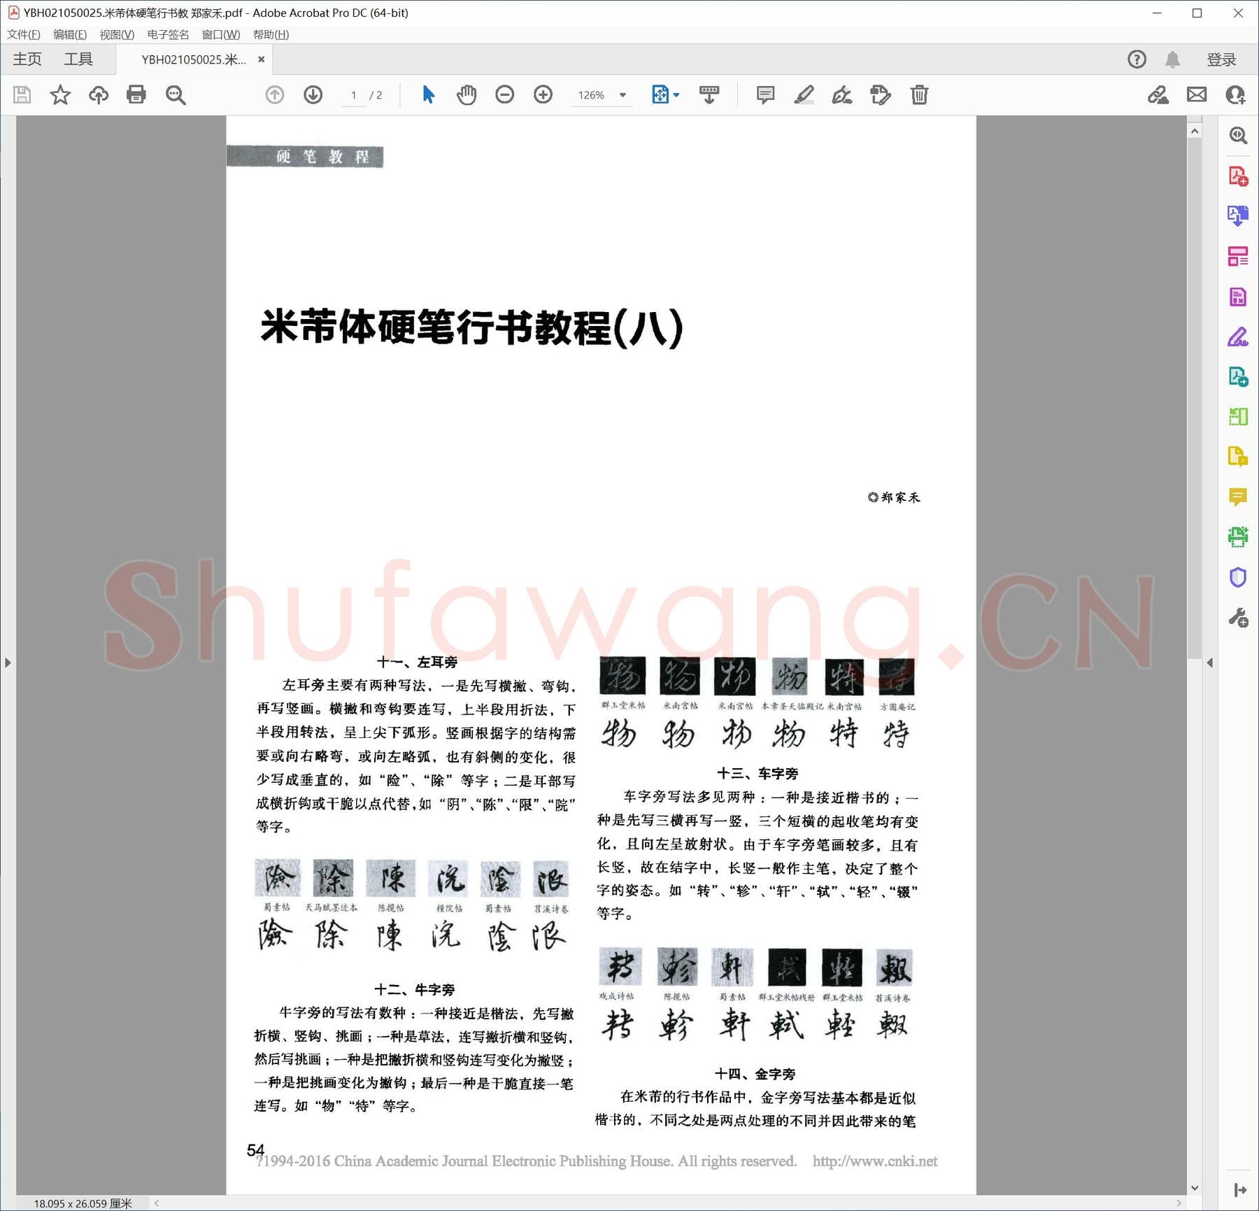Go to previous page arrow

pyautogui.click(x=275, y=94)
